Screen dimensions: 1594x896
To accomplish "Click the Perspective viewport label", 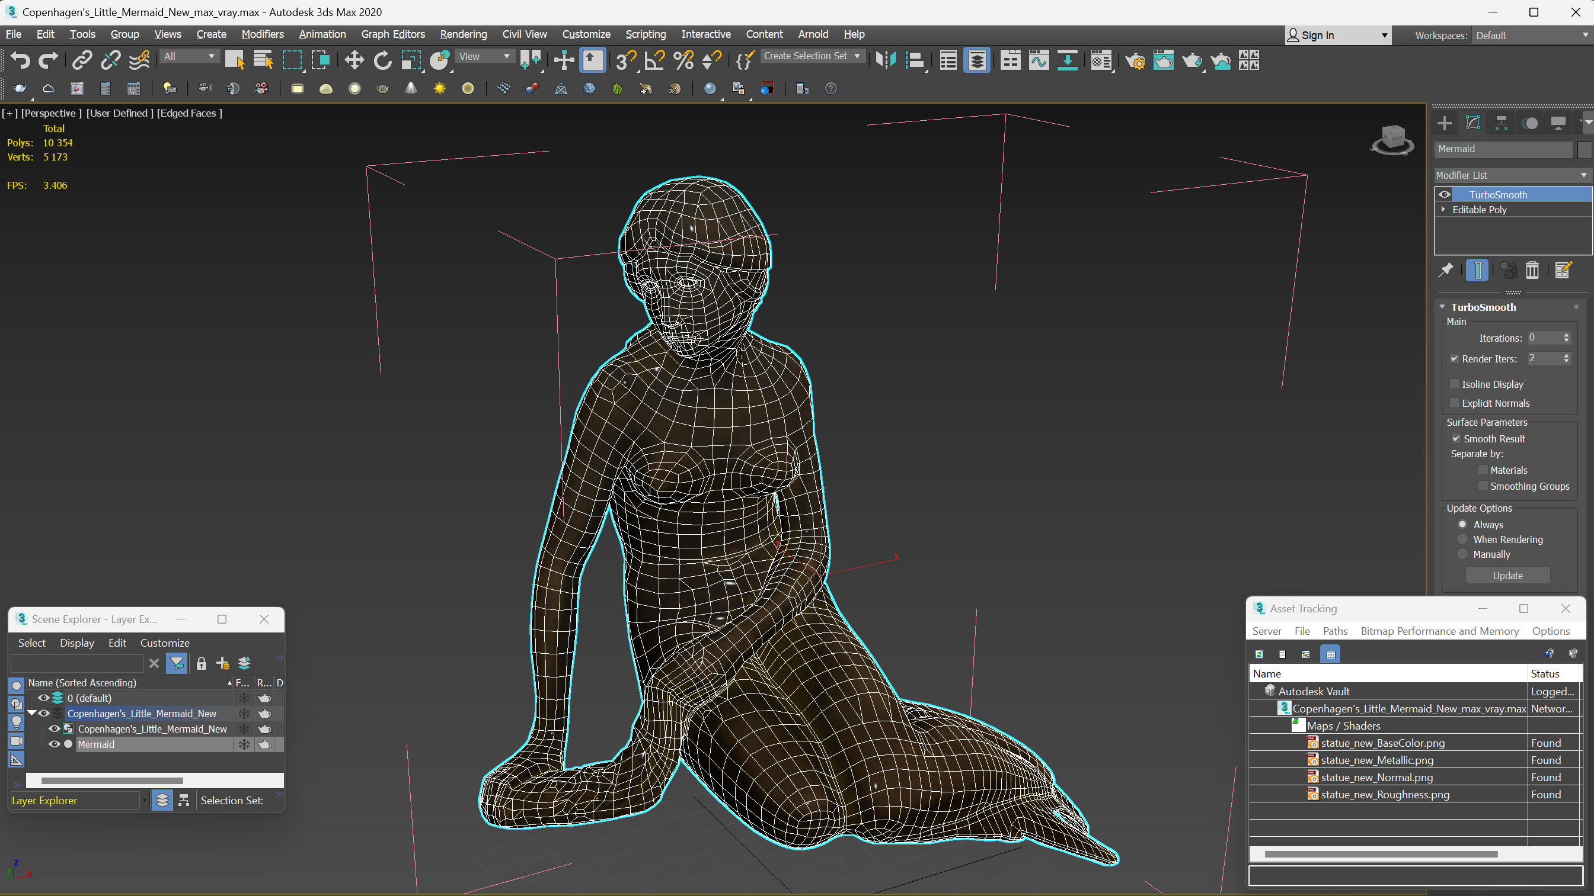I will [51, 113].
